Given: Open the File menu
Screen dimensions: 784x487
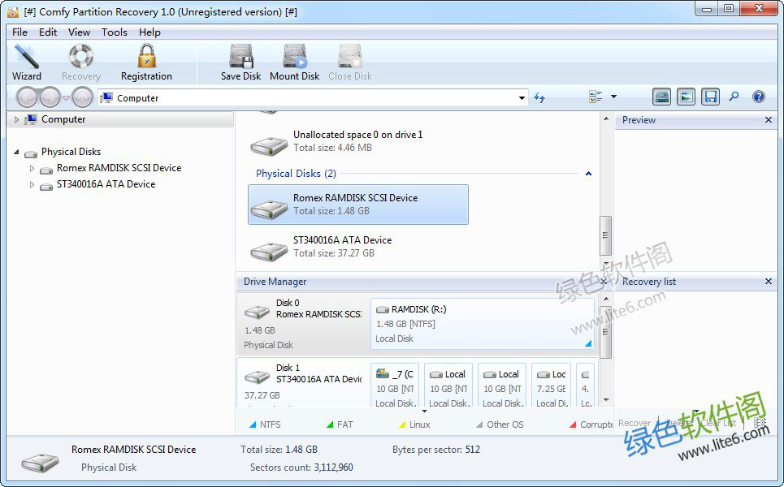Looking at the screenshot, I should pyautogui.click(x=20, y=32).
